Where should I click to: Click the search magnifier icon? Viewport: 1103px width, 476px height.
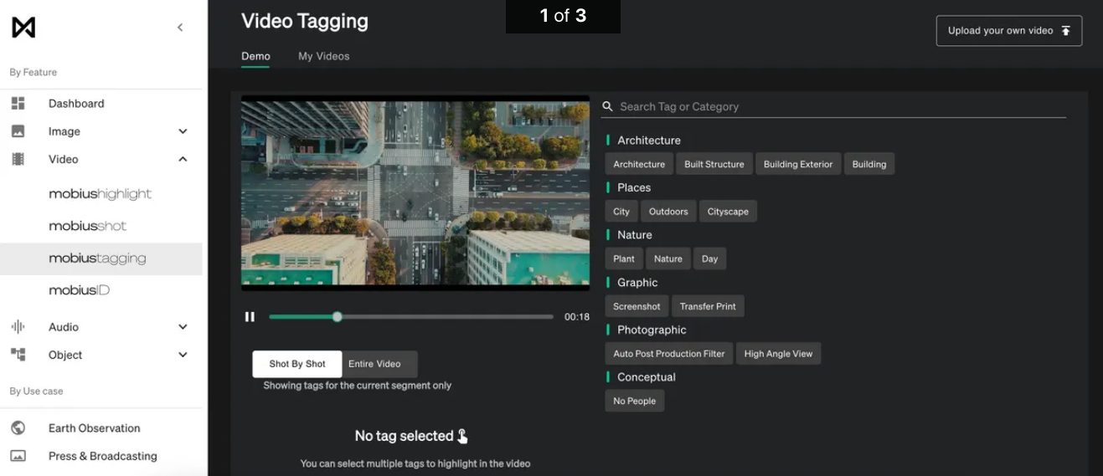pyautogui.click(x=608, y=107)
